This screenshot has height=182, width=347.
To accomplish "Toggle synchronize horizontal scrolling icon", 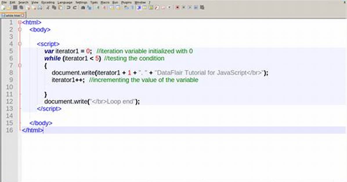I will point(118,8).
